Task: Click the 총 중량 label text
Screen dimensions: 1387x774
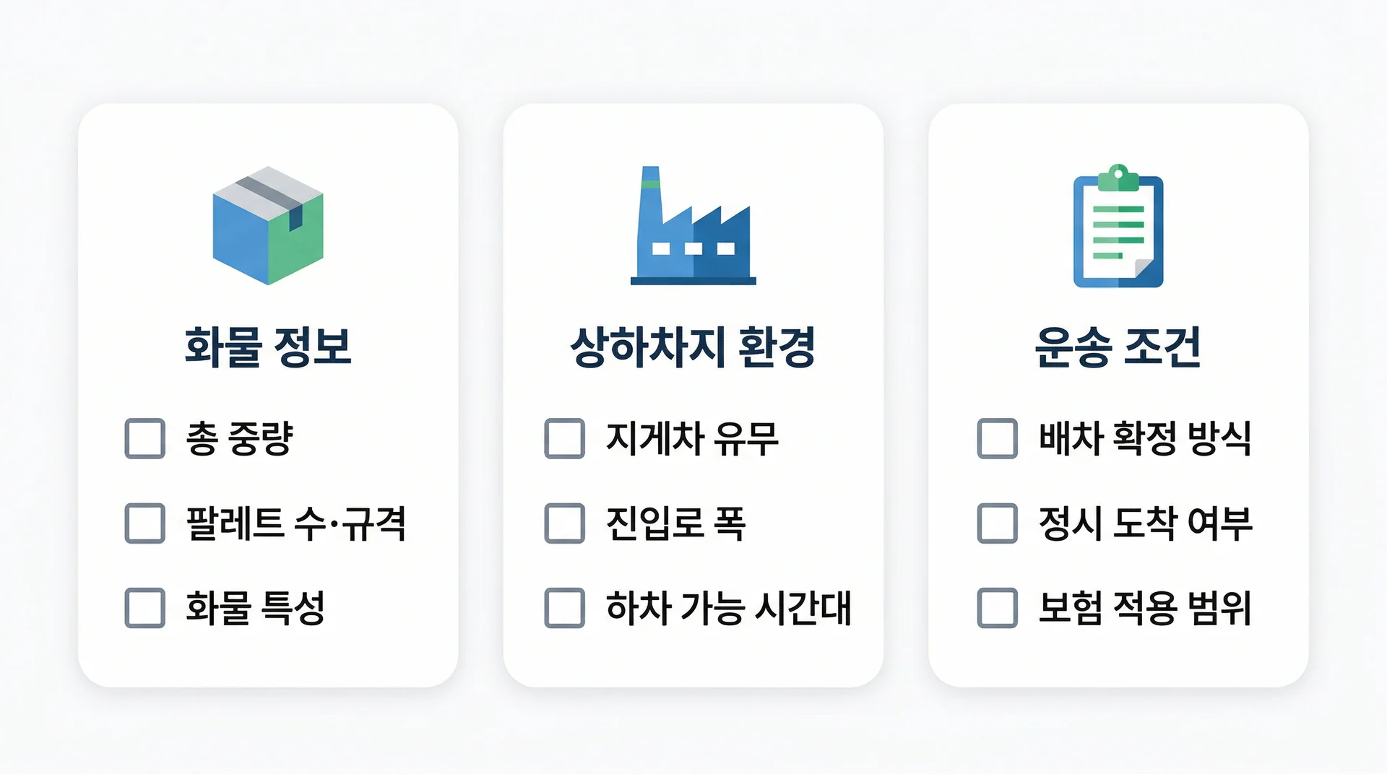Action: click(239, 438)
